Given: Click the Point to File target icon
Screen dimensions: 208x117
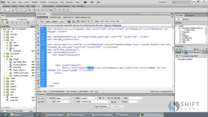Looking at the screenshot, I should (112, 102).
